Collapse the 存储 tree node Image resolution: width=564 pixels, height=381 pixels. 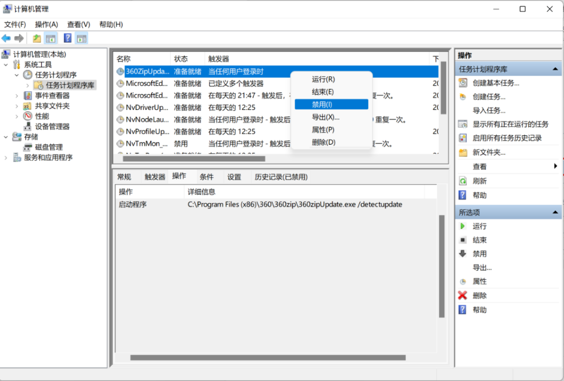pos(6,137)
